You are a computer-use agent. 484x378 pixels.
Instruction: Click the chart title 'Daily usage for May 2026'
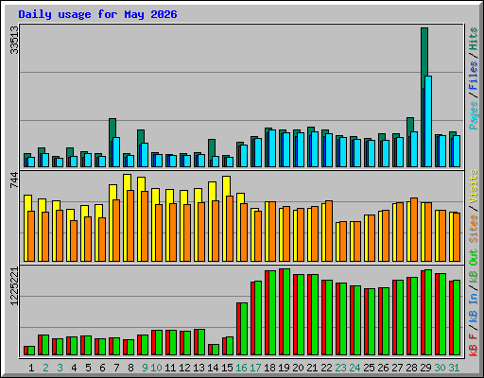pyautogui.click(x=97, y=14)
